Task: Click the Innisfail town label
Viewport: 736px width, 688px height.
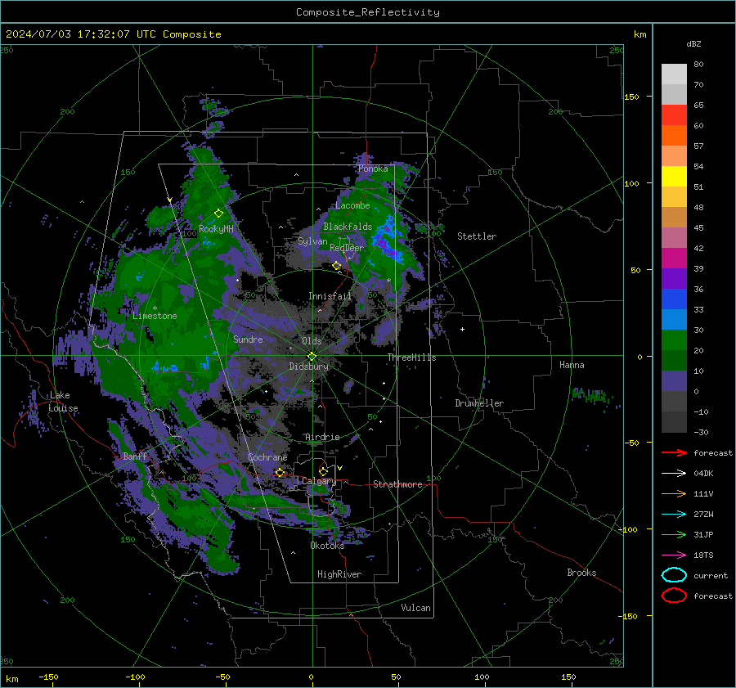Action: pos(330,296)
